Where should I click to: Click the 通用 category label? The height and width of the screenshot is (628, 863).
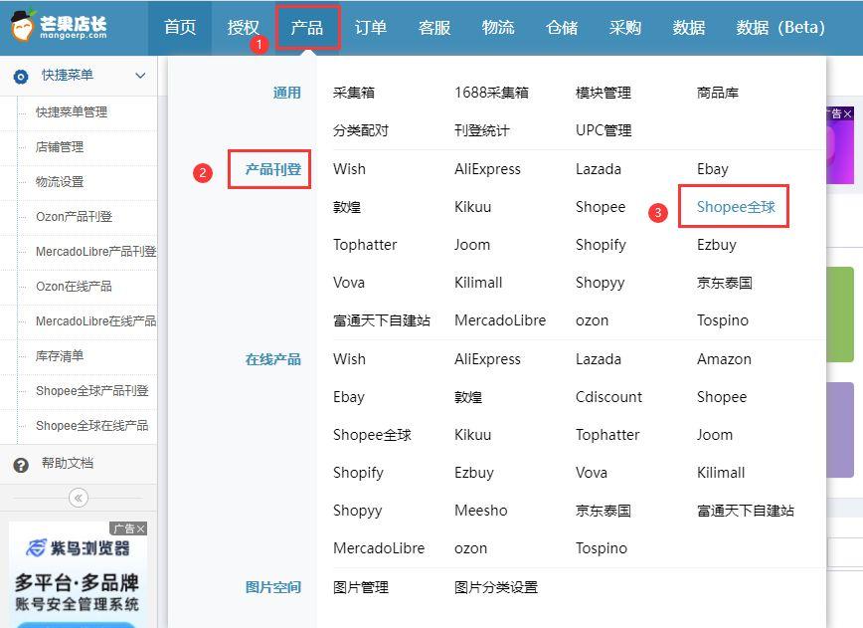point(286,93)
